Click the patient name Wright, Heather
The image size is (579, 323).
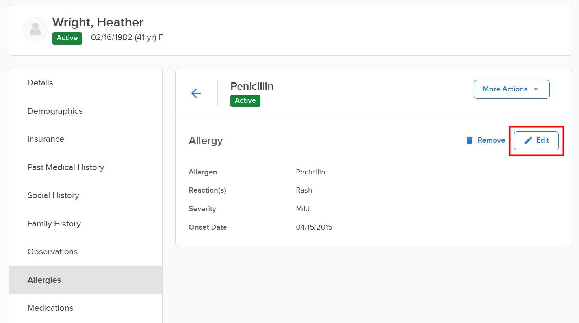tap(98, 22)
